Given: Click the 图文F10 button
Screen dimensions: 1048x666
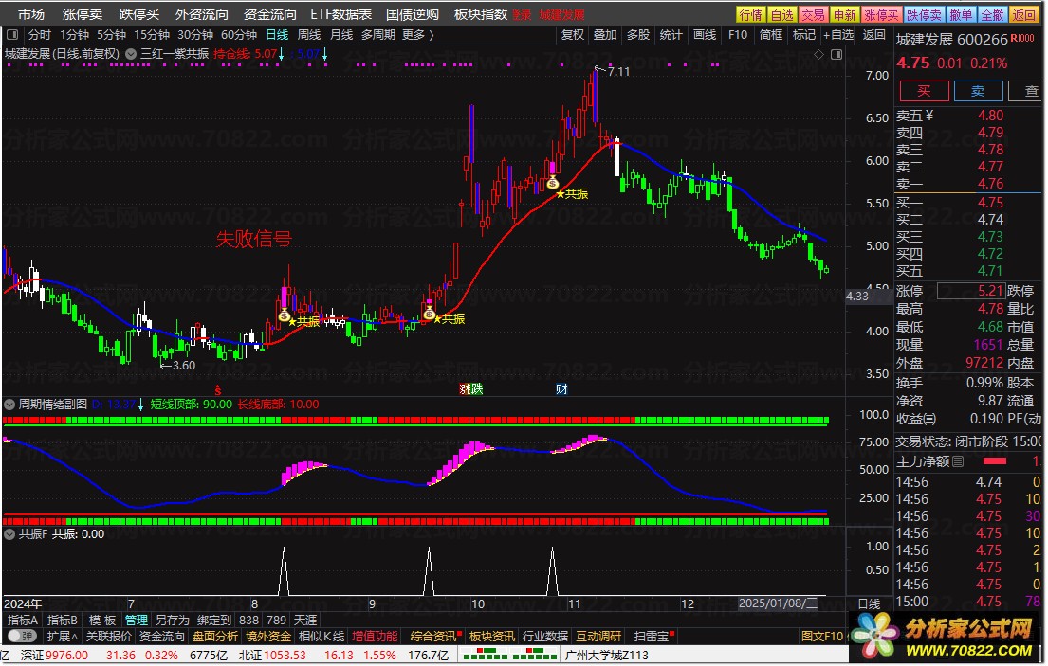Looking at the screenshot, I should [x=823, y=636].
